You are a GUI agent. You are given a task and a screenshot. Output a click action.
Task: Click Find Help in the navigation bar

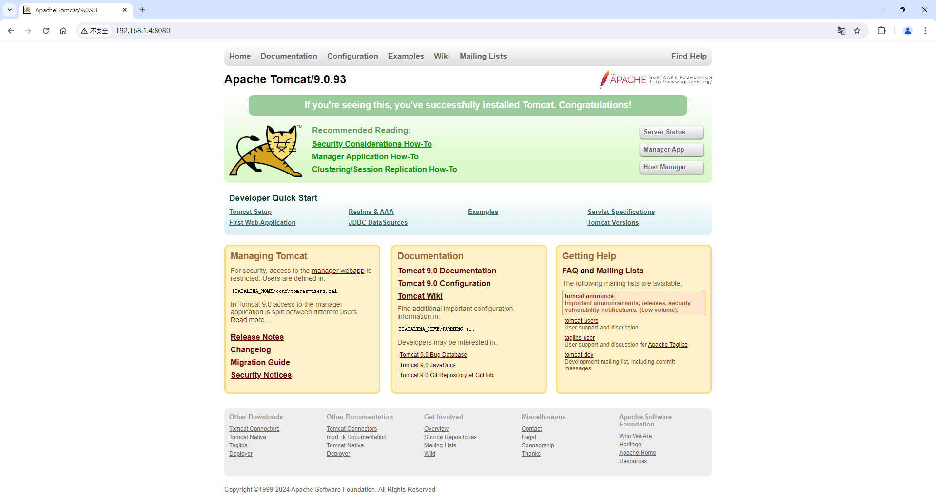coord(689,57)
